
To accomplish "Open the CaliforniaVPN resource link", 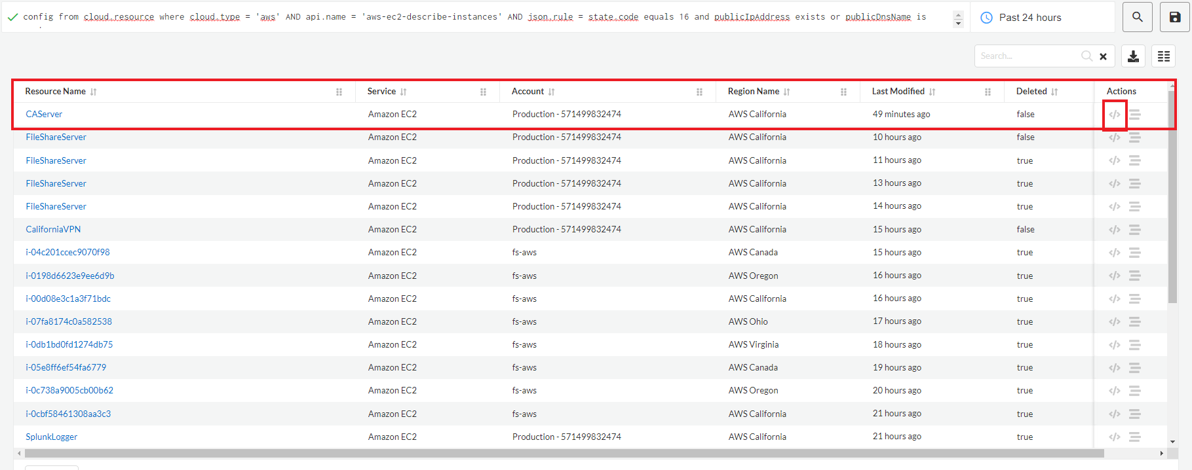I will tap(53, 229).
